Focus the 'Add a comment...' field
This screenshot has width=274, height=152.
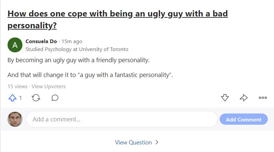[x=122, y=119]
